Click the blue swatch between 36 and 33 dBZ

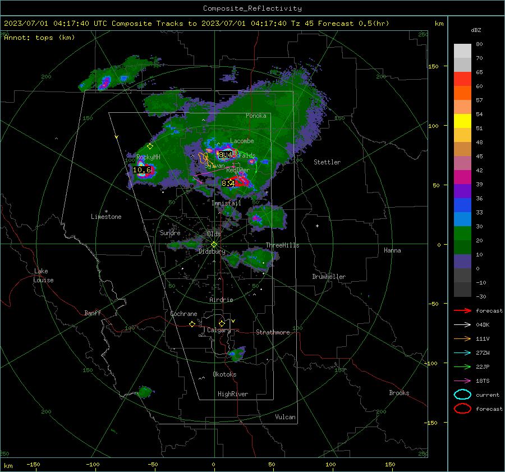[462, 205]
